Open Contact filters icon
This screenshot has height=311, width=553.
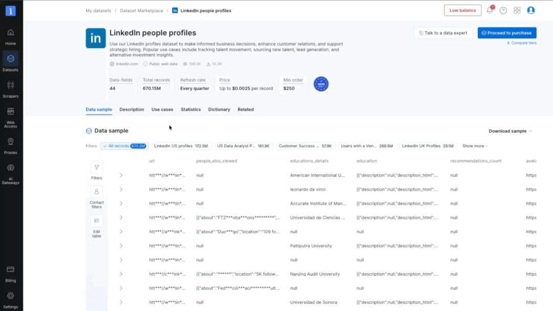[97, 192]
